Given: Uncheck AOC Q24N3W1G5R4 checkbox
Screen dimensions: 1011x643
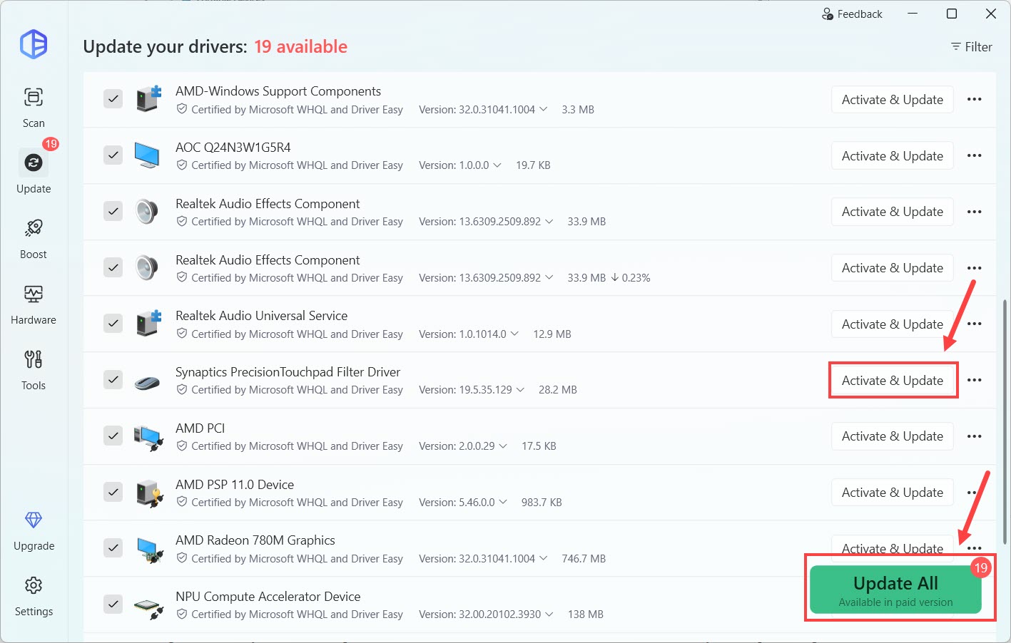Looking at the screenshot, I should 113,155.
